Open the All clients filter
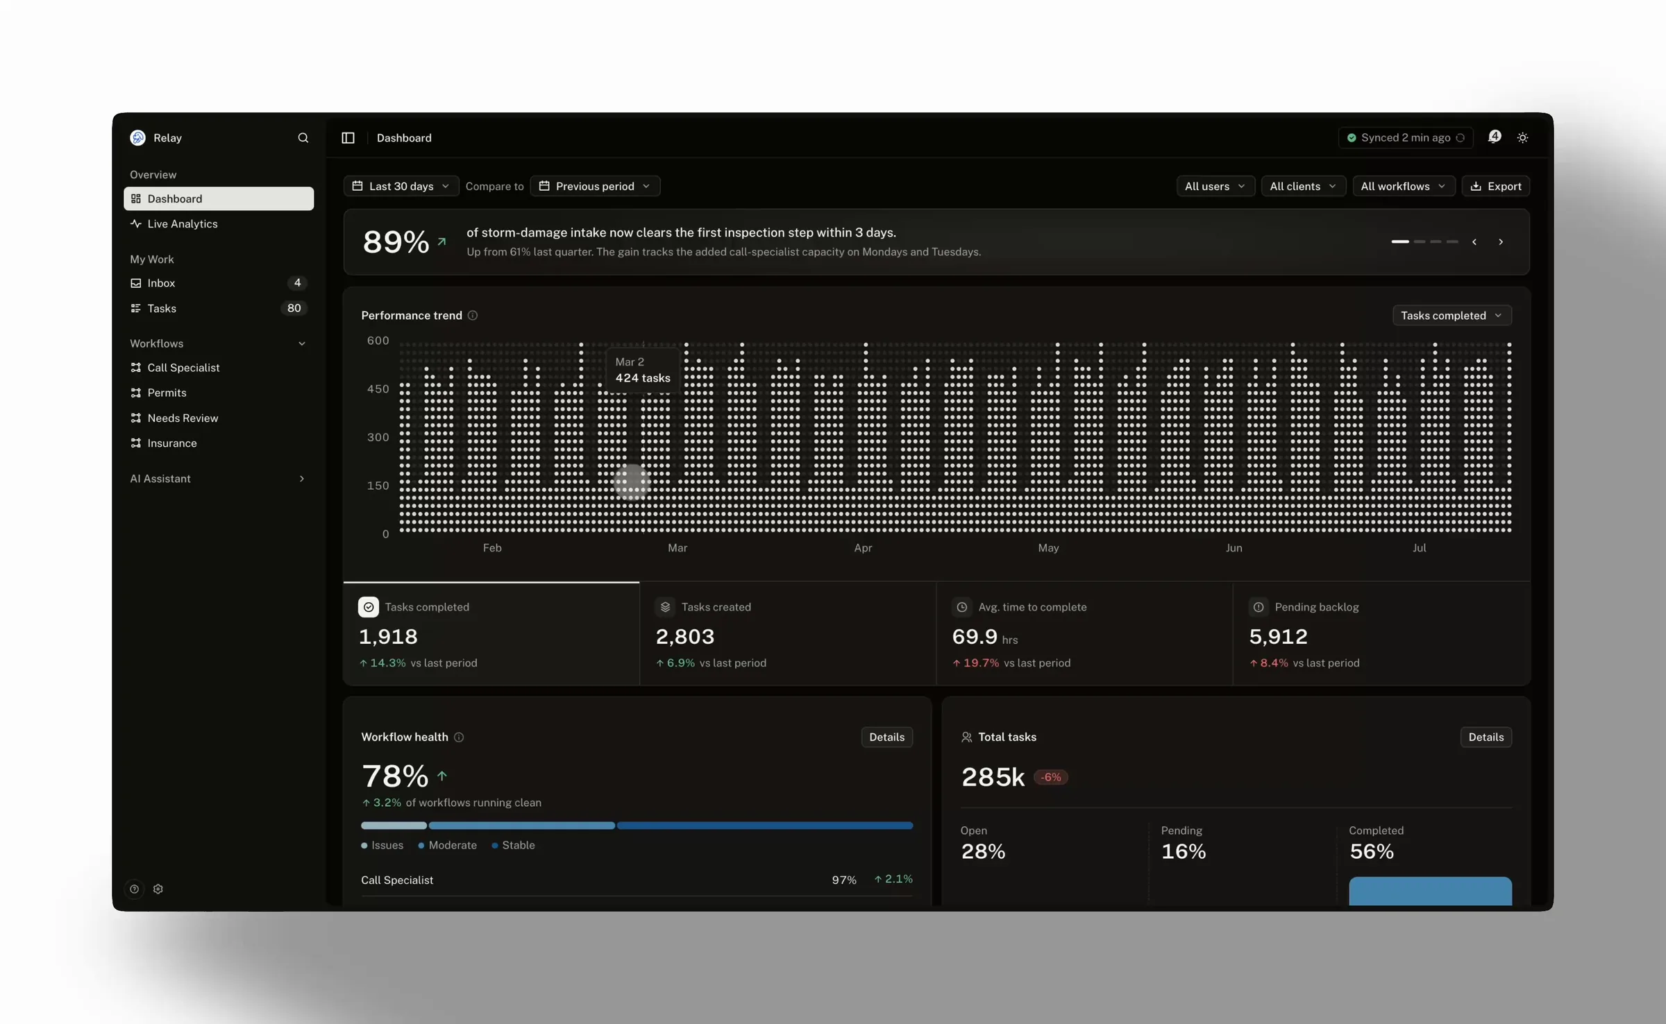The width and height of the screenshot is (1666, 1024). point(1303,186)
